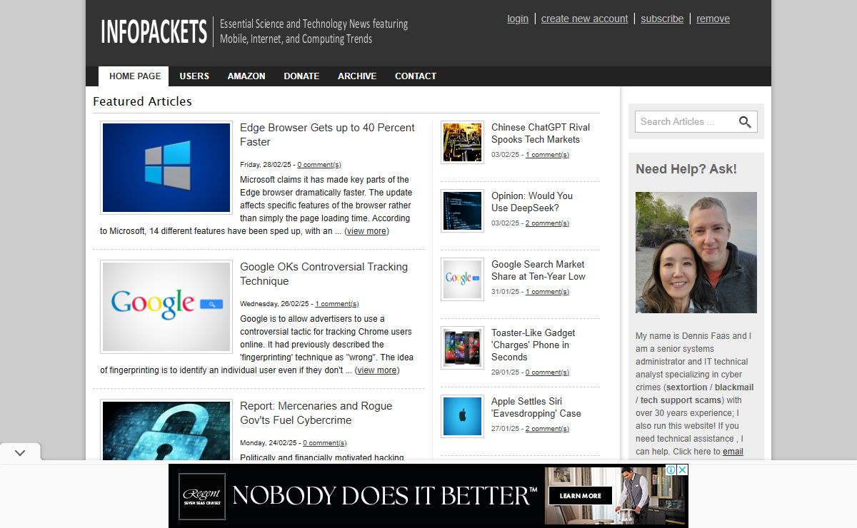Image resolution: width=857 pixels, height=528 pixels.
Task: Close the Regent cruises ad
Action: 682,470
